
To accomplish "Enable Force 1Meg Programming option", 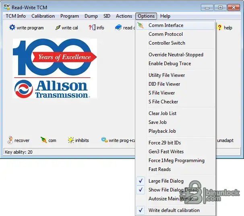I will pos(176,160).
